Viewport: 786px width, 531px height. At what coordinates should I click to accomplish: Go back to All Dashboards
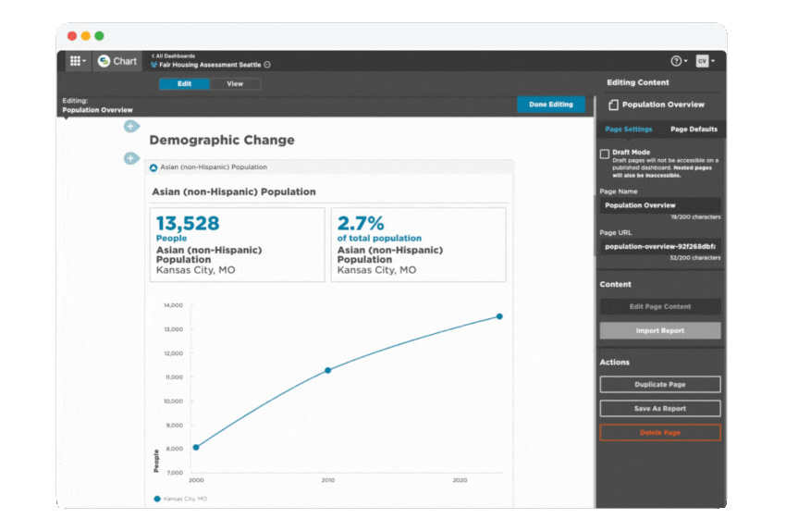(x=174, y=56)
